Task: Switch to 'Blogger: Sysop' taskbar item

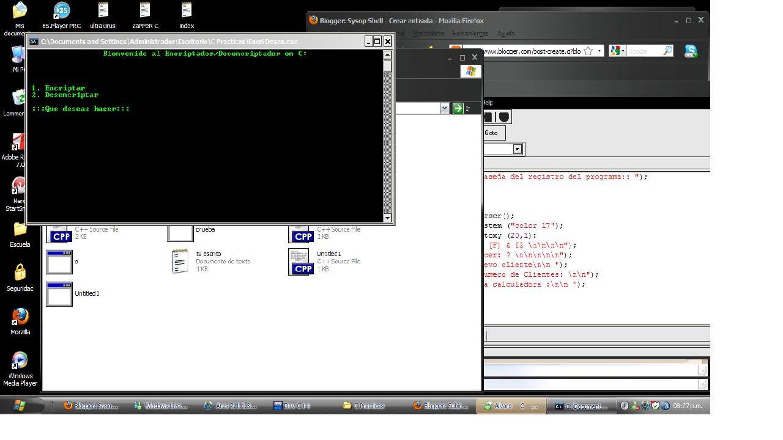Action: [x=92, y=406]
